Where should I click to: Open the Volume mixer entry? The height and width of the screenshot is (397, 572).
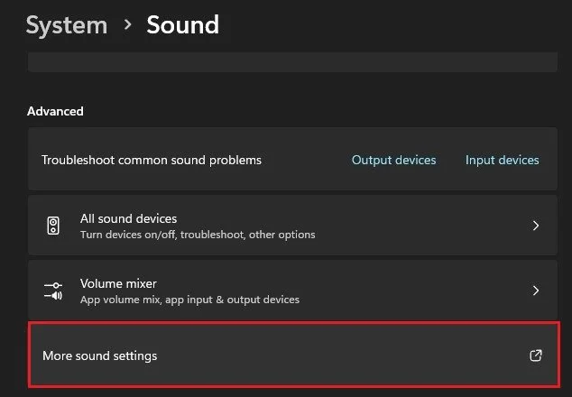click(113, 283)
